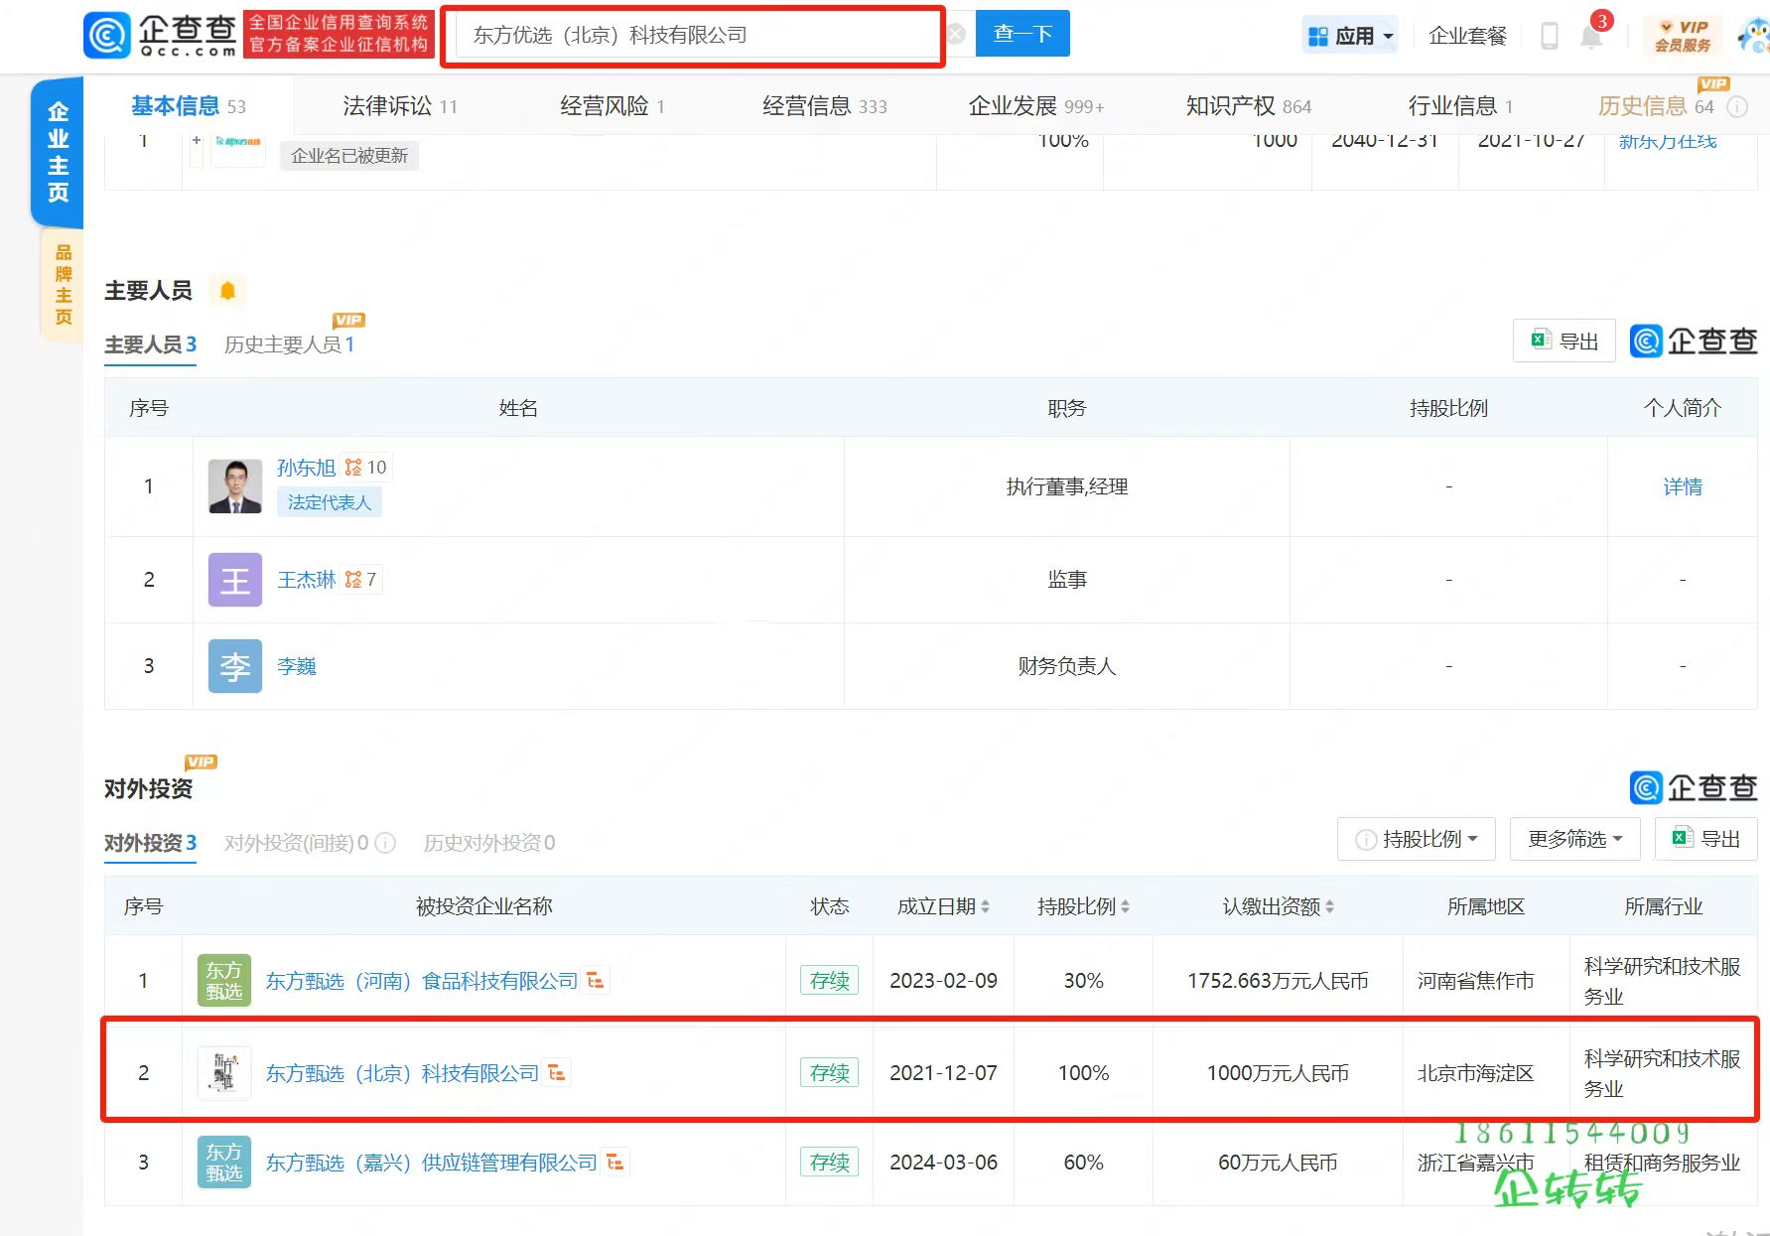View 详情 profile for 孙东旭

point(1683,486)
